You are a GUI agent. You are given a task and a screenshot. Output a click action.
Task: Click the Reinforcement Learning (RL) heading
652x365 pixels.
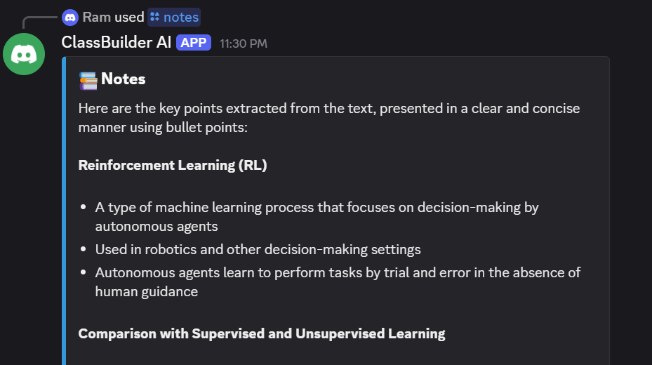pyautogui.click(x=173, y=166)
